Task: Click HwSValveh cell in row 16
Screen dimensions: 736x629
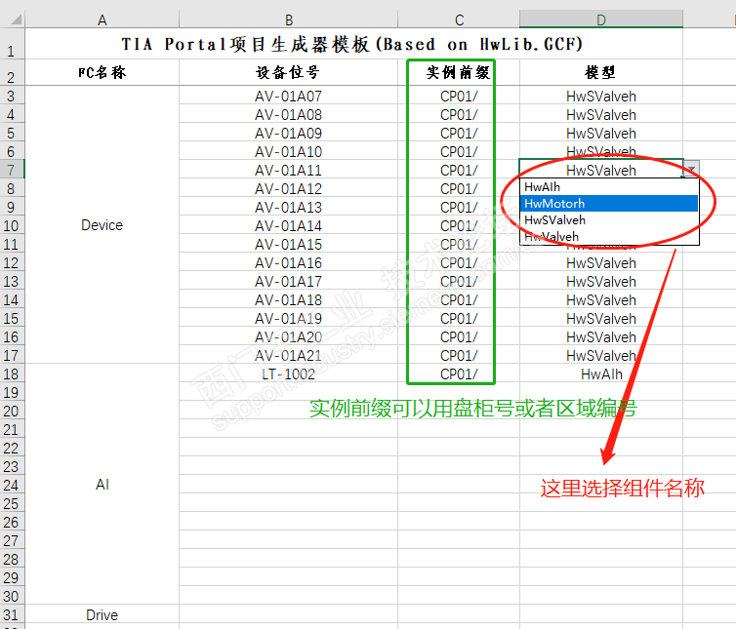Action: (601, 336)
